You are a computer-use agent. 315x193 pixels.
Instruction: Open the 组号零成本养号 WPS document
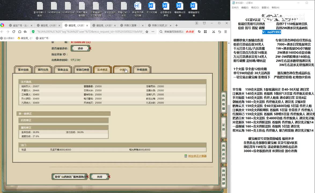166,9
